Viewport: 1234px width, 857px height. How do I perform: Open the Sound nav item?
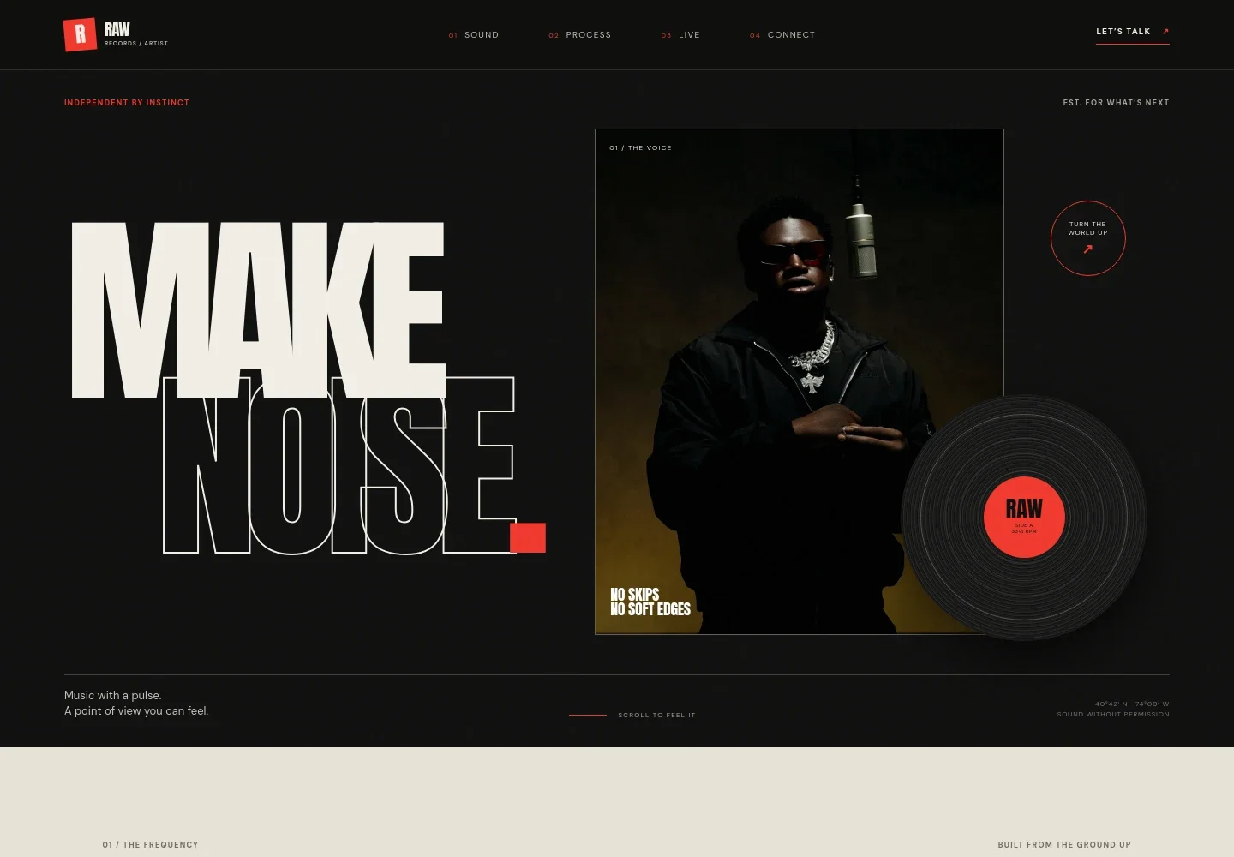474,35
